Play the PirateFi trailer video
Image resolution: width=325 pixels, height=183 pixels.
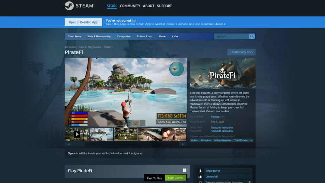pos(77,134)
